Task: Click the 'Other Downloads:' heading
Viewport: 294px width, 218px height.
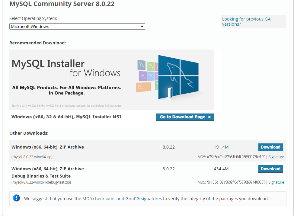Action: point(29,133)
